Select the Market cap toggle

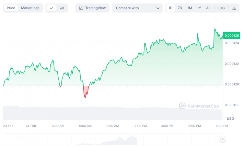30,8
